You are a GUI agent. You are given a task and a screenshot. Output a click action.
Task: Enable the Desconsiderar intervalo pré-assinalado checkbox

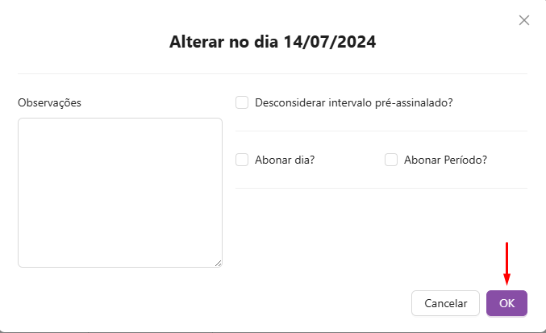[x=242, y=102]
